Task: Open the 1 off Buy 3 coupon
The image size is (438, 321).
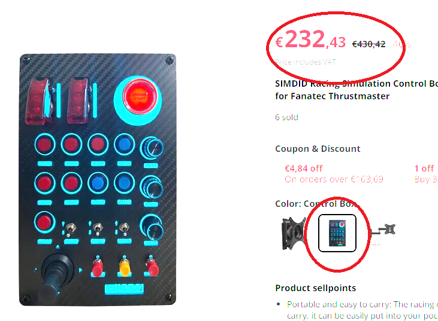Action: click(426, 173)
